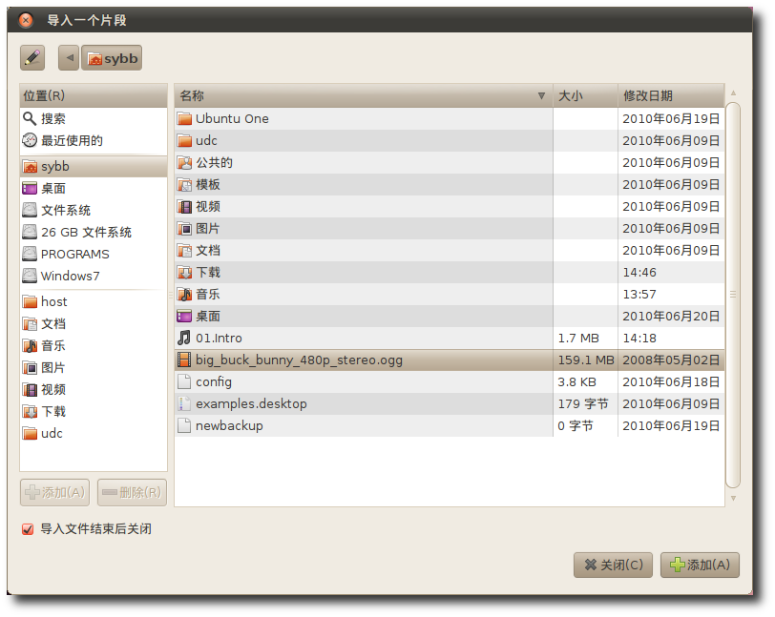Open host bookmark folder
This screenshot has height=617, width=775.
coord(94,302)
